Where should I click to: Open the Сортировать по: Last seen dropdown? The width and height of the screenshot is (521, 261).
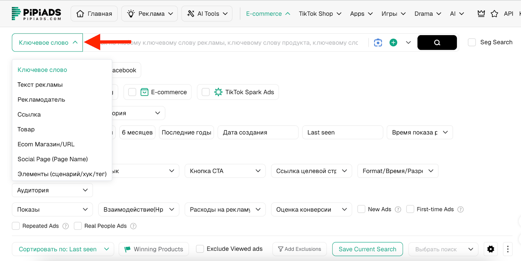click(63, 249)
